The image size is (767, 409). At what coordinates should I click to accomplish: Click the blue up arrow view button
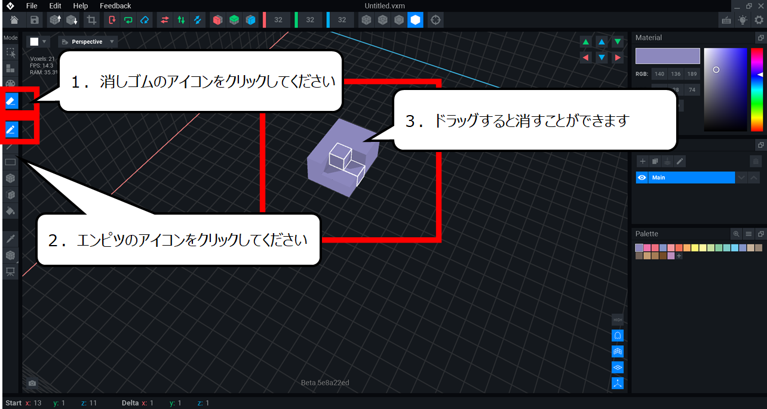(602, 42)
